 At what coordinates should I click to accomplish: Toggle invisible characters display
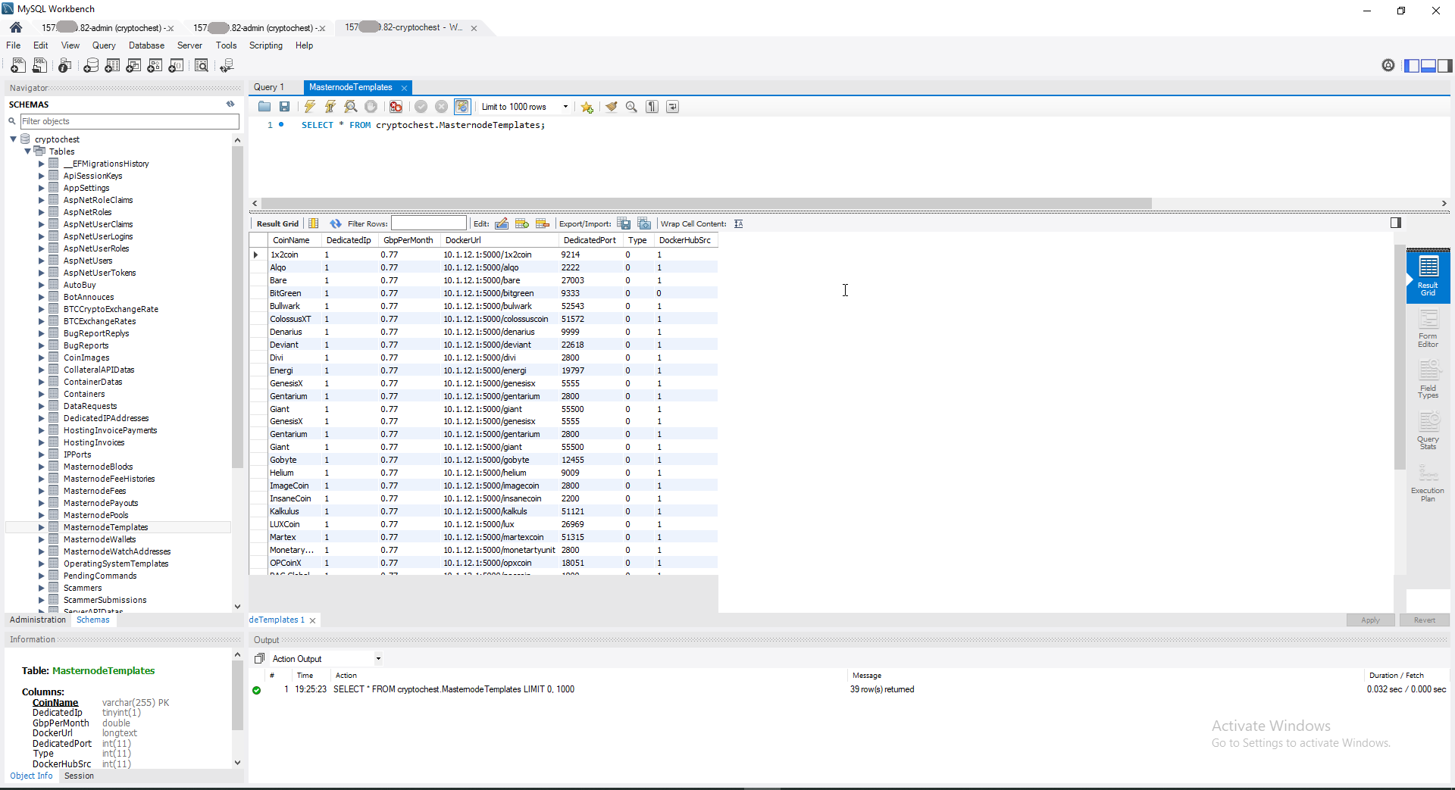click(652, 107)
